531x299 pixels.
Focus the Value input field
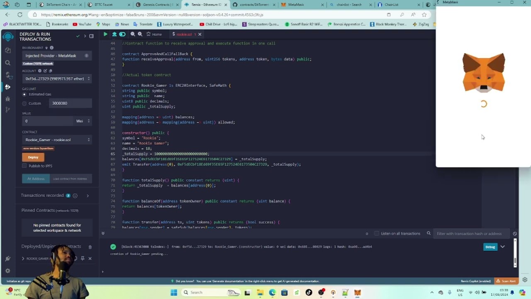coord(48,121)
